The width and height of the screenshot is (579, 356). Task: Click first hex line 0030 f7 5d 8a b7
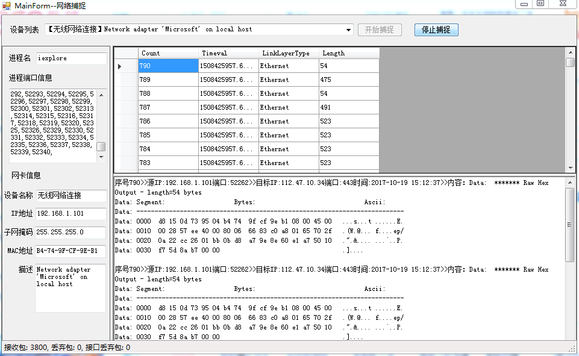[239, 250]
